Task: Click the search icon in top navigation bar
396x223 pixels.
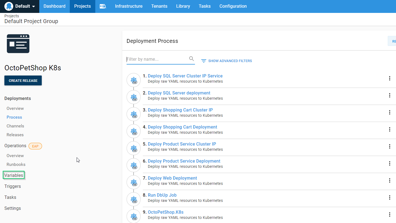Action: [x=103, y=6]
